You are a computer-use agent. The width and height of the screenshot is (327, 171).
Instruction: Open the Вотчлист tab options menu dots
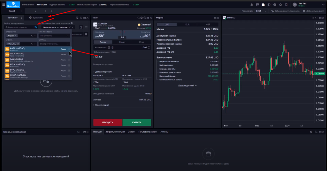coord(21,17)
